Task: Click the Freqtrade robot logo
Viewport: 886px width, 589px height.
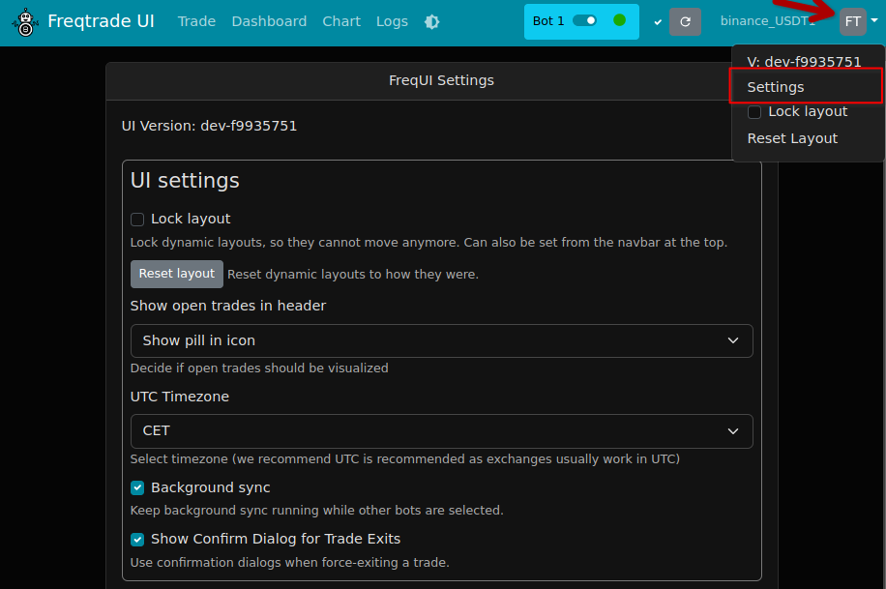Action: coord(23,21)
